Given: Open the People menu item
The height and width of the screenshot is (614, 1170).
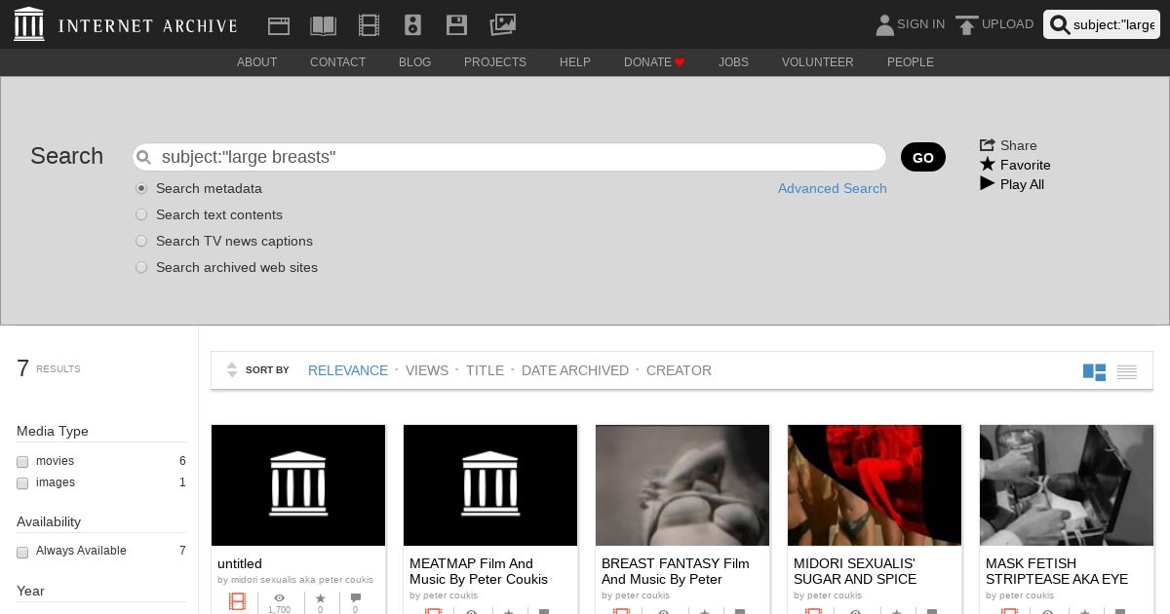Looking at the screenshot, I should pos(911,62).
